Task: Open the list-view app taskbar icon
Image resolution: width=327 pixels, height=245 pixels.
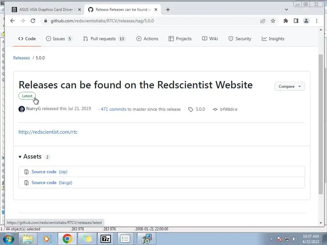Action: point(125,239)
